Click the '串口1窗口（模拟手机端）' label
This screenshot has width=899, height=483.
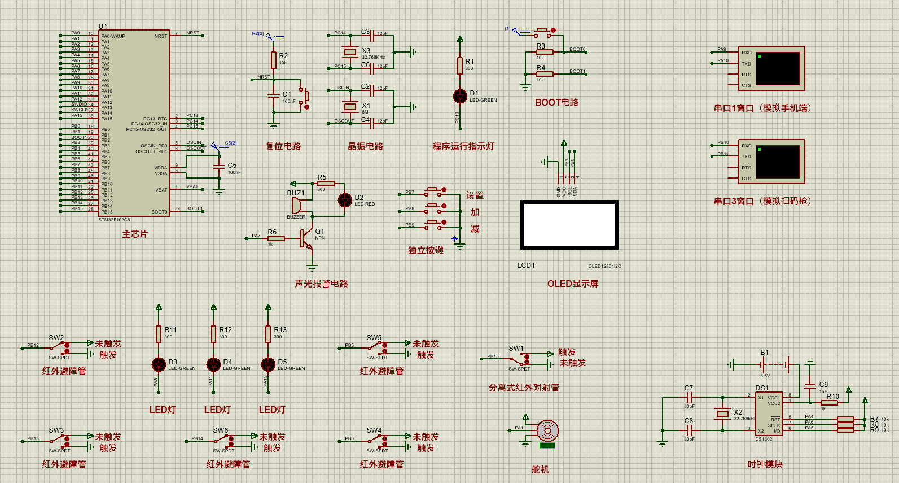click(762, 108)
